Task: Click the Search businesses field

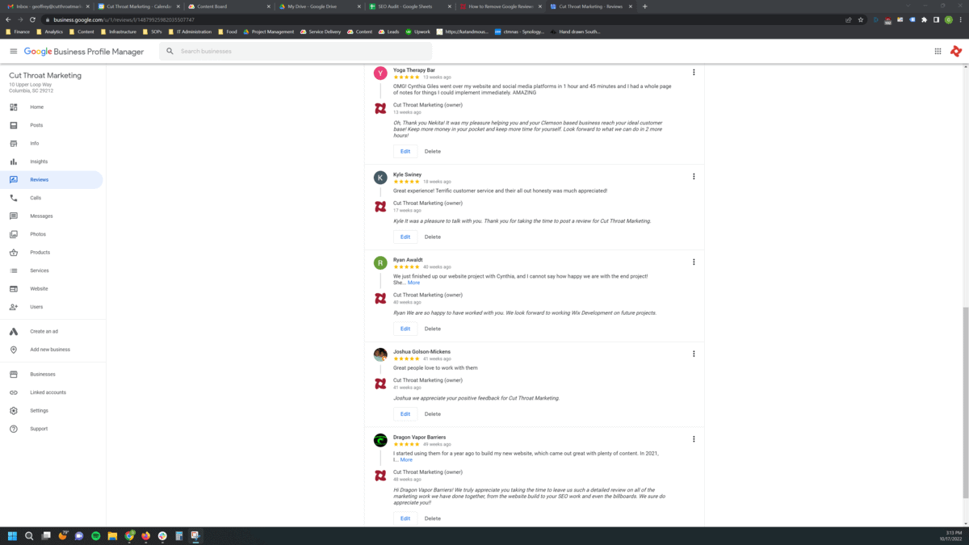Action: [296, 51]
